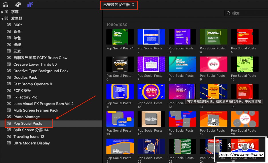The width and height of the screenshot is (268, 163).
Task: Select Creative Lower Thirds 50 label
Action: point(35,64)
